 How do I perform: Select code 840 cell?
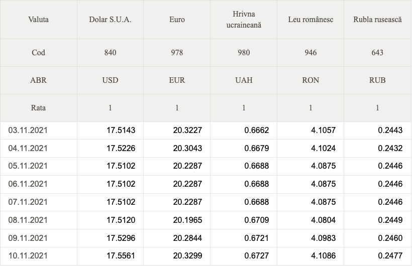pos(110,53)
